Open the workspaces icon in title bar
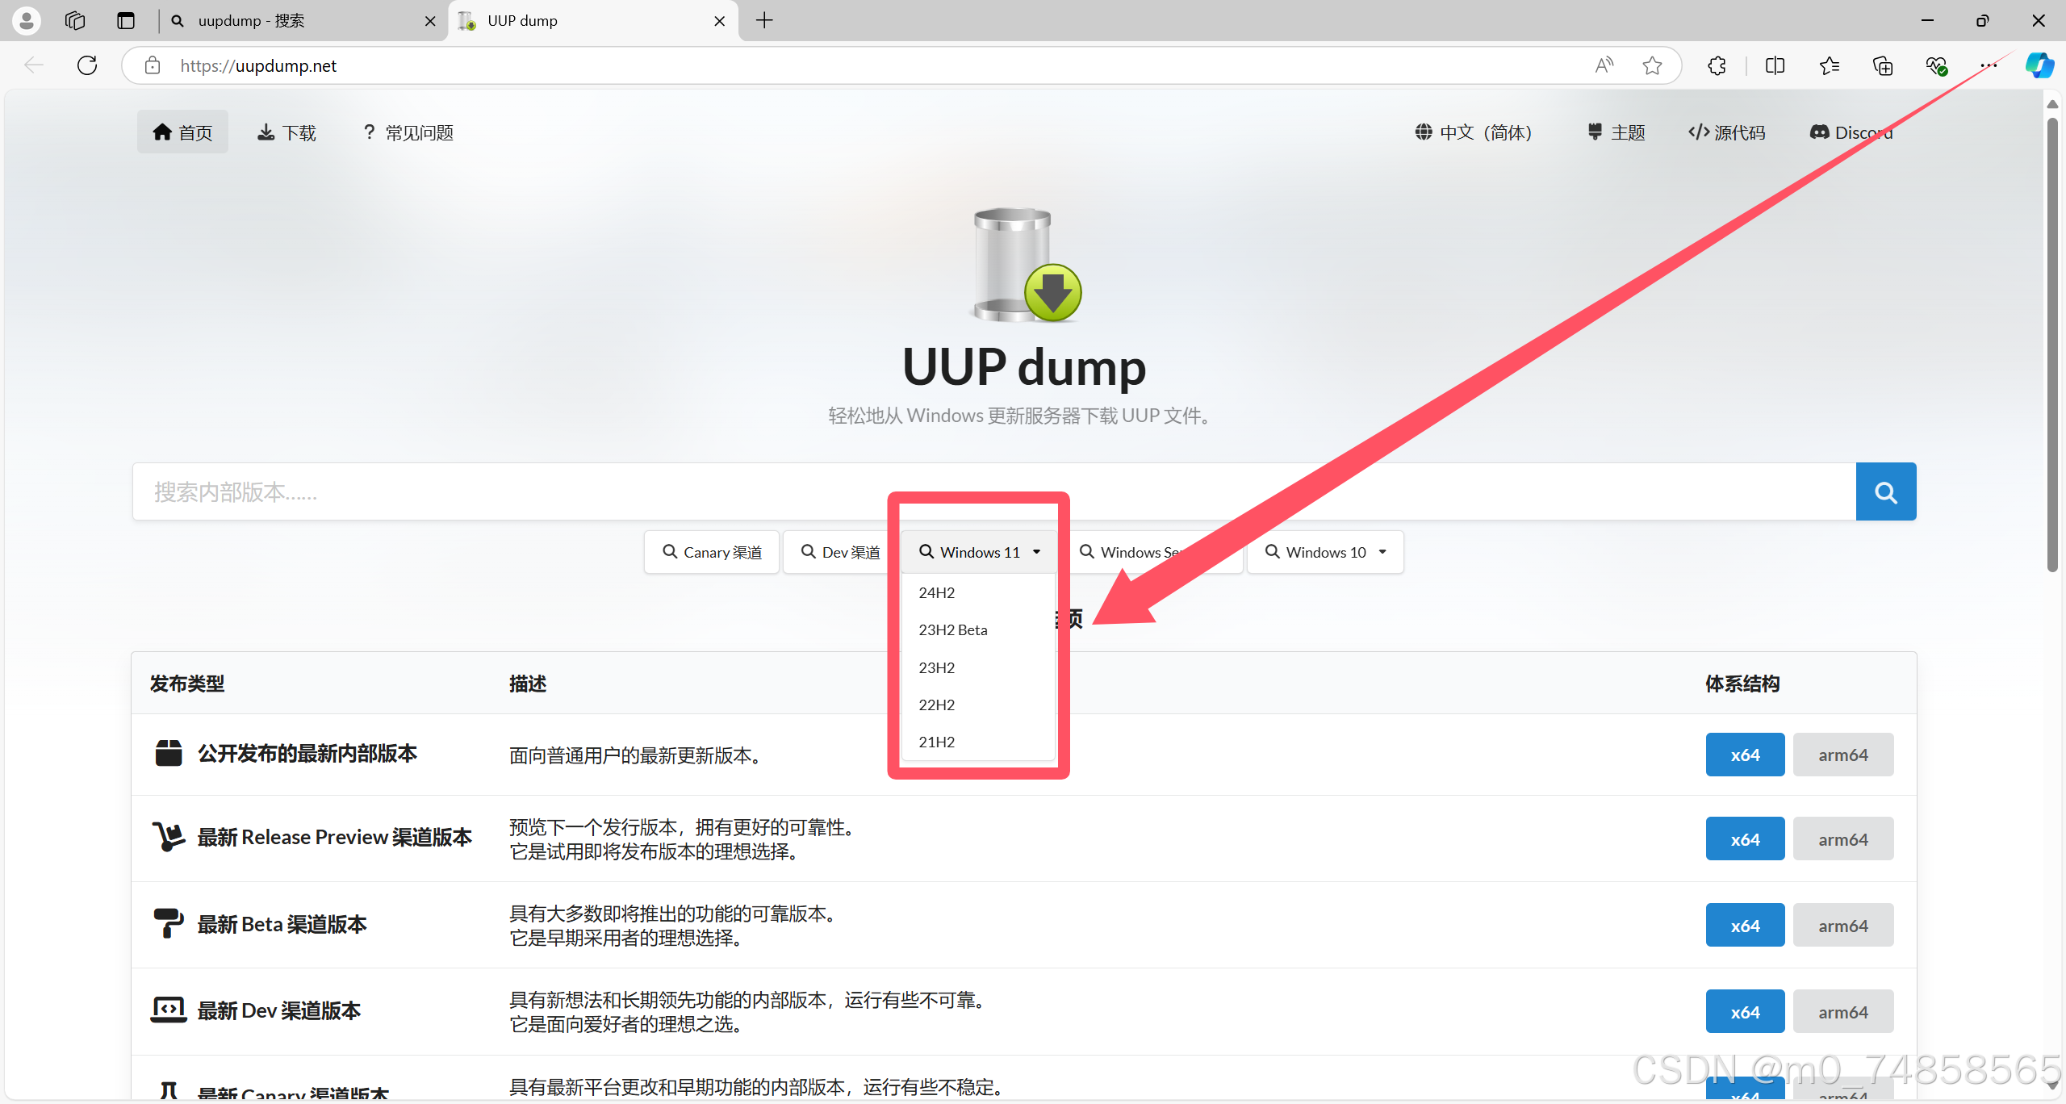This screenshot has width=2066, height=1104. [x=75, y=21]
